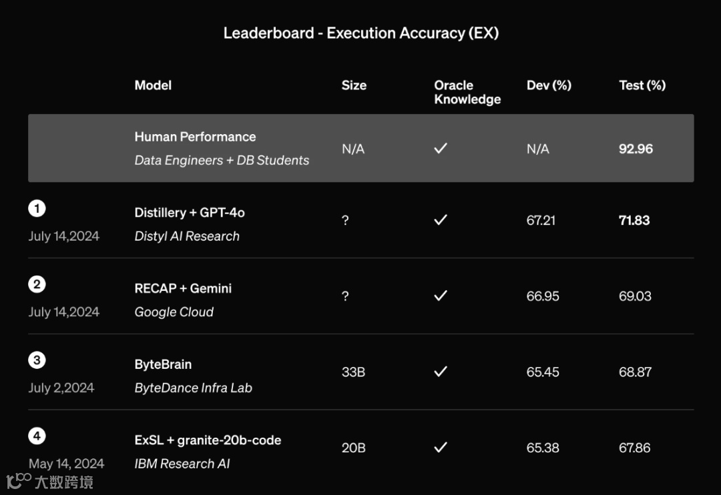Open the RECAP + Gemini model entry
This screenshot has width=721, height=495.
[183, 289]
